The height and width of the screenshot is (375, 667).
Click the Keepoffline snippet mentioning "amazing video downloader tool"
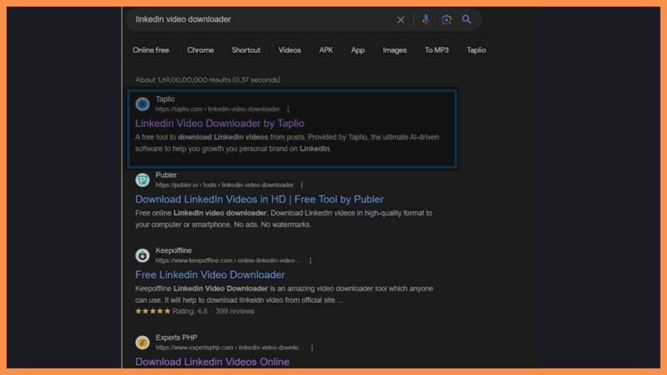[284, 294]
